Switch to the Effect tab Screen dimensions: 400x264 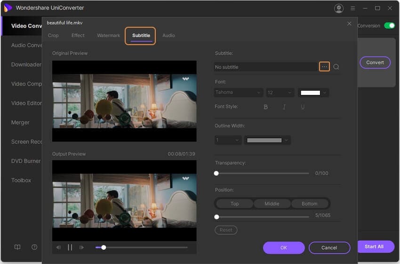coord(78,35)
